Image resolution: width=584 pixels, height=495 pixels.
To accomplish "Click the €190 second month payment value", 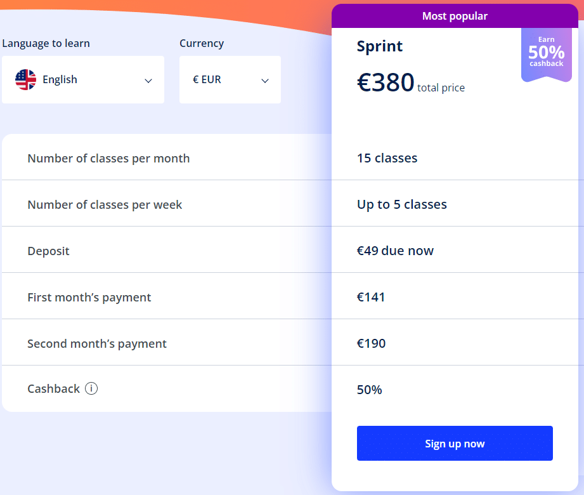I will pyautogui.click(x=372, y=343).
